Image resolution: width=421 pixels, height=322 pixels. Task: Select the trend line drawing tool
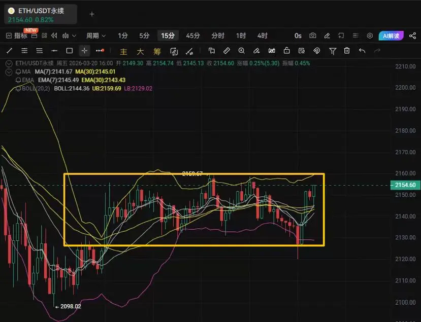[x=10, y=51]
